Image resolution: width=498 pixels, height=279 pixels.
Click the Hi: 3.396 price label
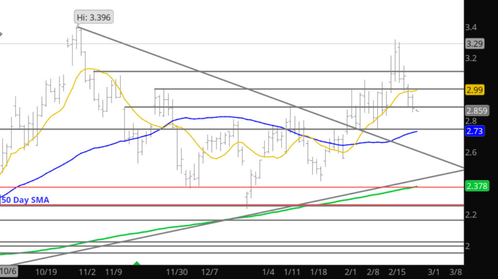94,17
